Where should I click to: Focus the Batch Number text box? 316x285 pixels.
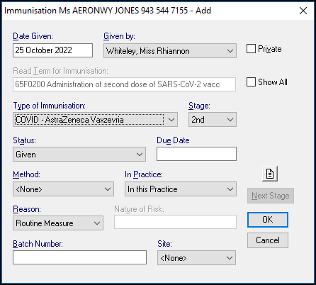[x=79, y=257]
